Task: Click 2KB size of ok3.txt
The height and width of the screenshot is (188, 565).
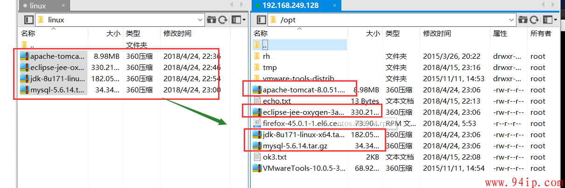Action: point(373,157)
